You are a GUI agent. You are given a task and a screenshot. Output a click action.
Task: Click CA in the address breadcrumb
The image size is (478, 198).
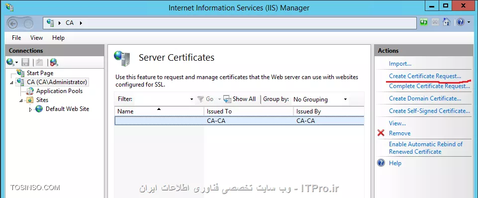70,22
